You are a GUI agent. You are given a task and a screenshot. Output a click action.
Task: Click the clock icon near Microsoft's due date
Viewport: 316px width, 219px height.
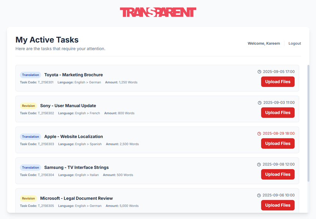259,195
